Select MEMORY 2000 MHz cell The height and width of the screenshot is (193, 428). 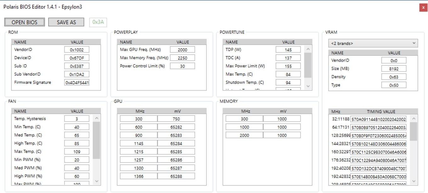coord(245,135)
